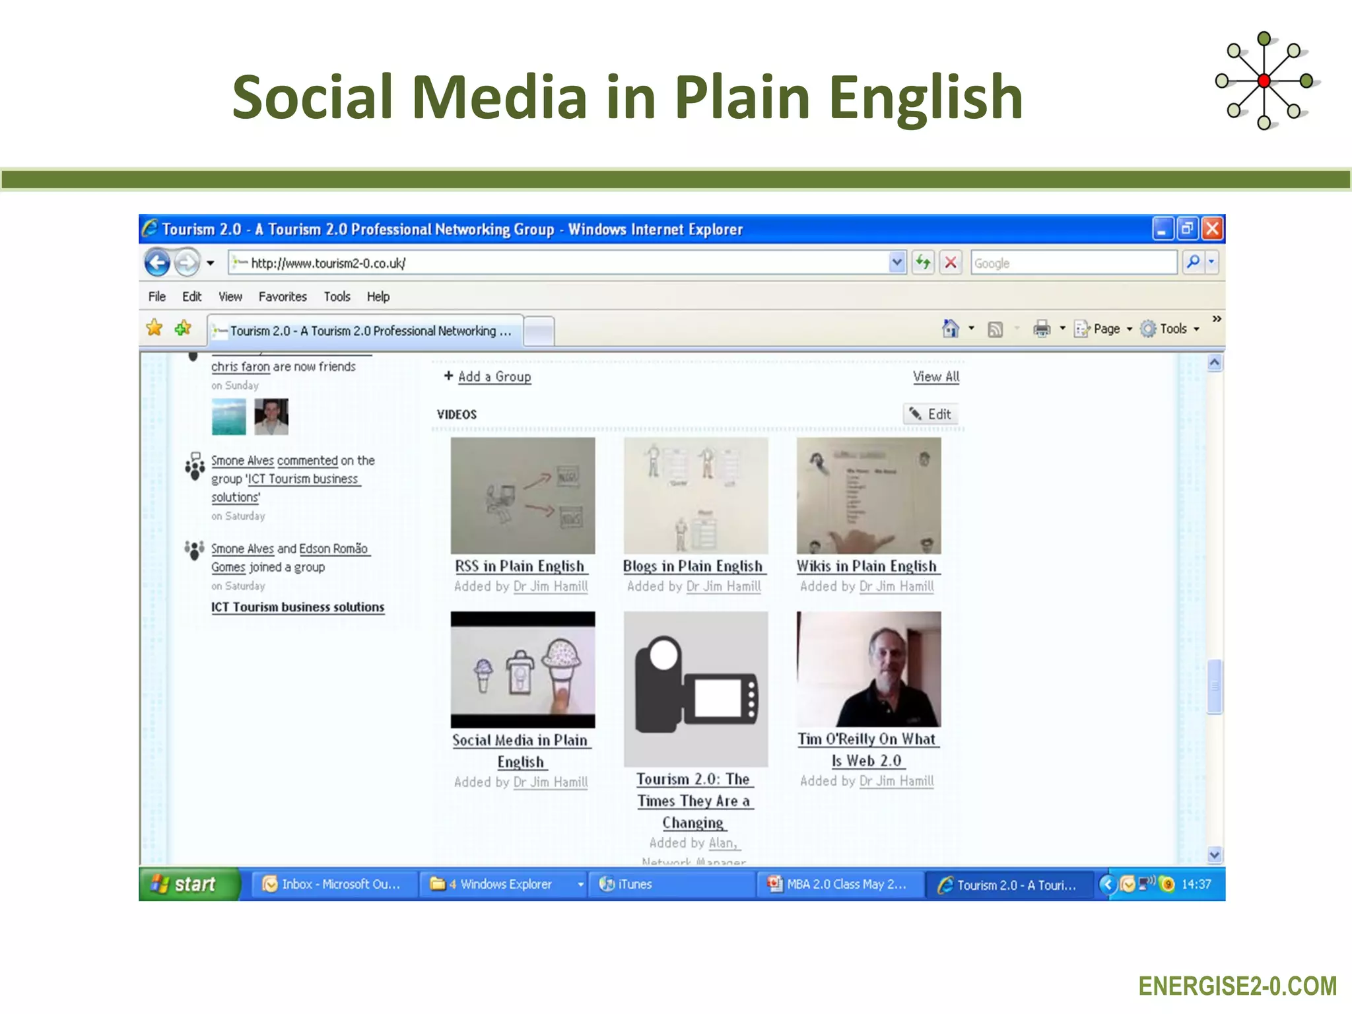Open the Edit menu

[x=192, y=296]
